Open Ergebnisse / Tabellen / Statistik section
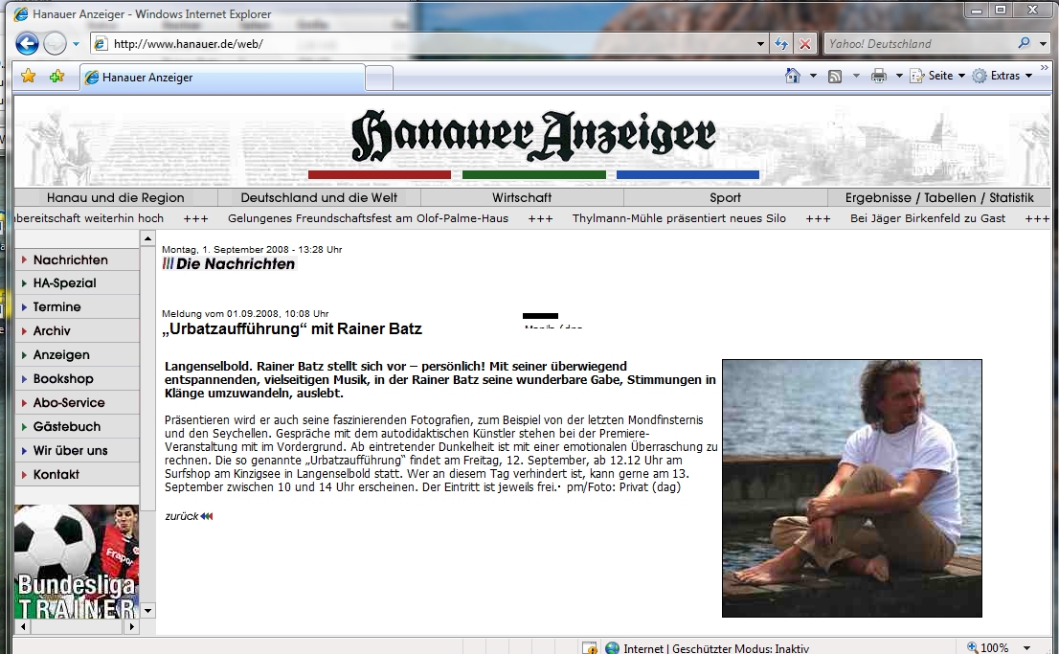 click(939, 198)
